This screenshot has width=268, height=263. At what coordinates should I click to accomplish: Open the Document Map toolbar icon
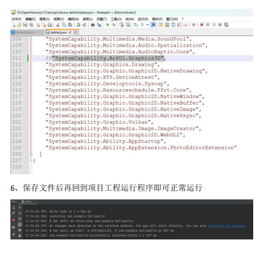(167, 25)
